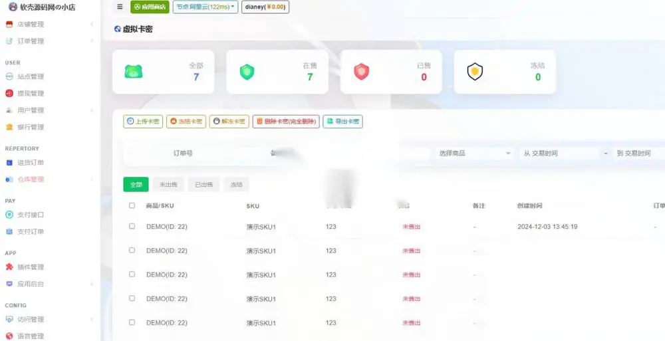
Task: Expand 订单管理 using its chevron
Action: pyautogui.click(x=92, y=41)
